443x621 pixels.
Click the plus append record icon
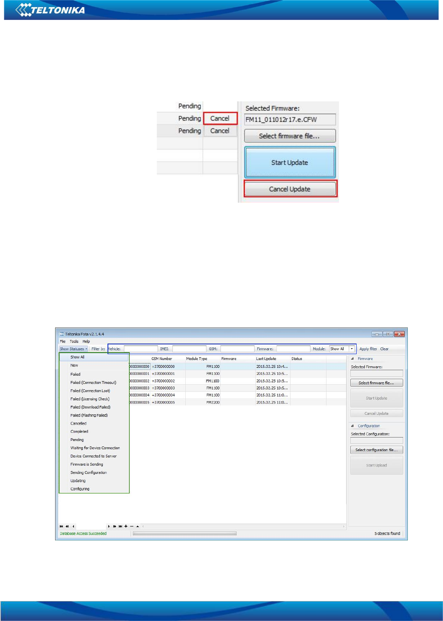(x=126, y=526)
